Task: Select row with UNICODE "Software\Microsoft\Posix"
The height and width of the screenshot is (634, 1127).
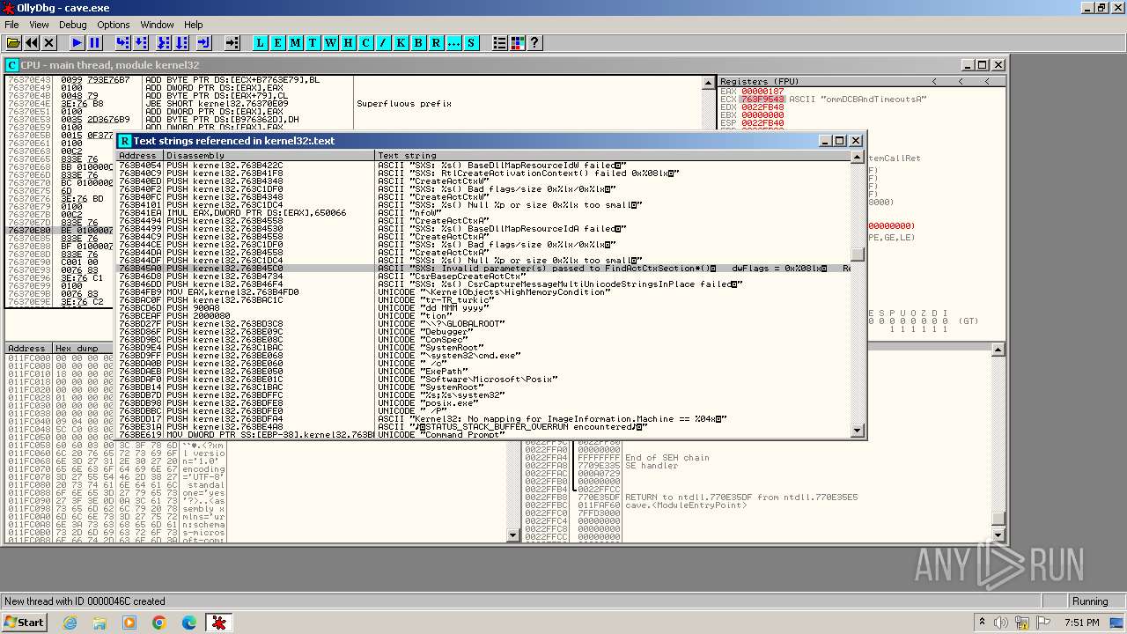Action: (484, 380)
